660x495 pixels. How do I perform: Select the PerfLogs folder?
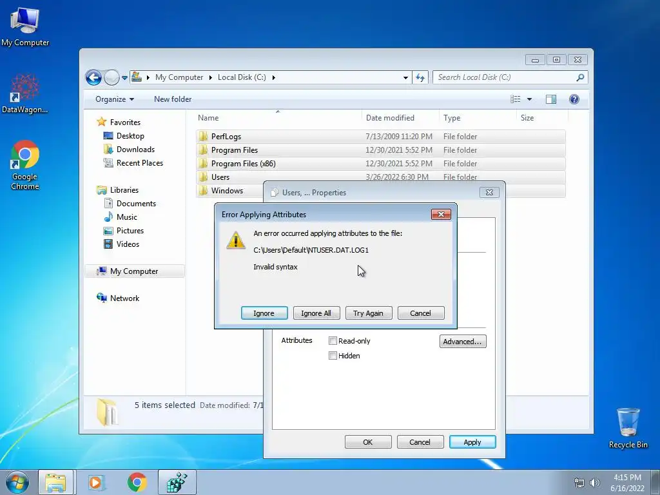pyautogui.click(x=380, y=137)
